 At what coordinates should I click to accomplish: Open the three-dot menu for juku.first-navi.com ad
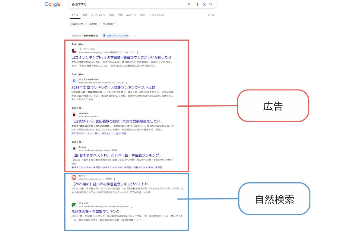(x=127, y=83)
